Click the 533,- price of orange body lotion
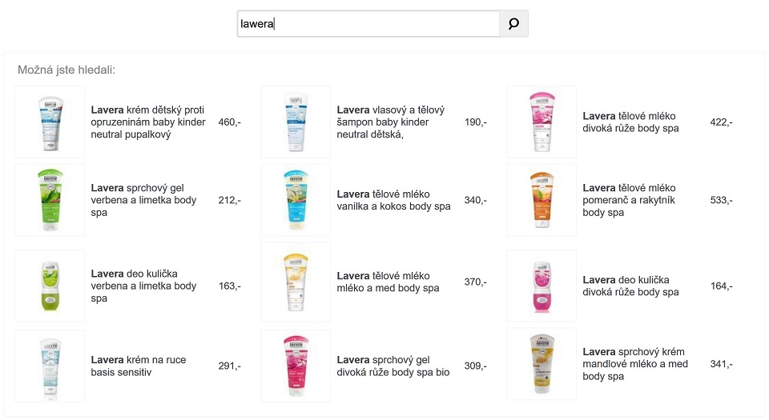This screenshot has width=769, height=420. [x=722, y=200]
